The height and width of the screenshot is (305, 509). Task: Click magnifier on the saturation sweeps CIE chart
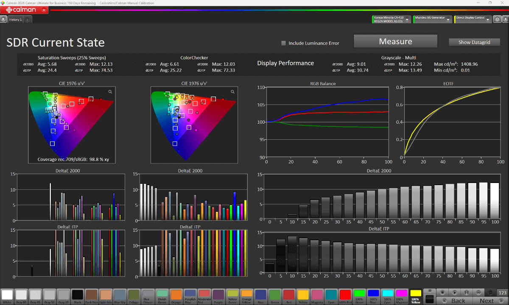110,91
